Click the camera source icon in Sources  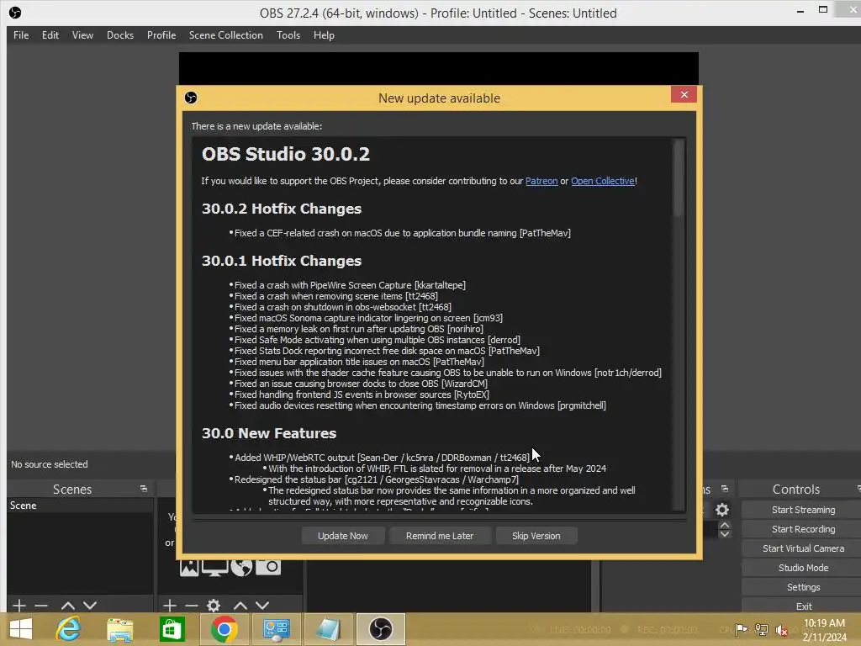(268, 567)
